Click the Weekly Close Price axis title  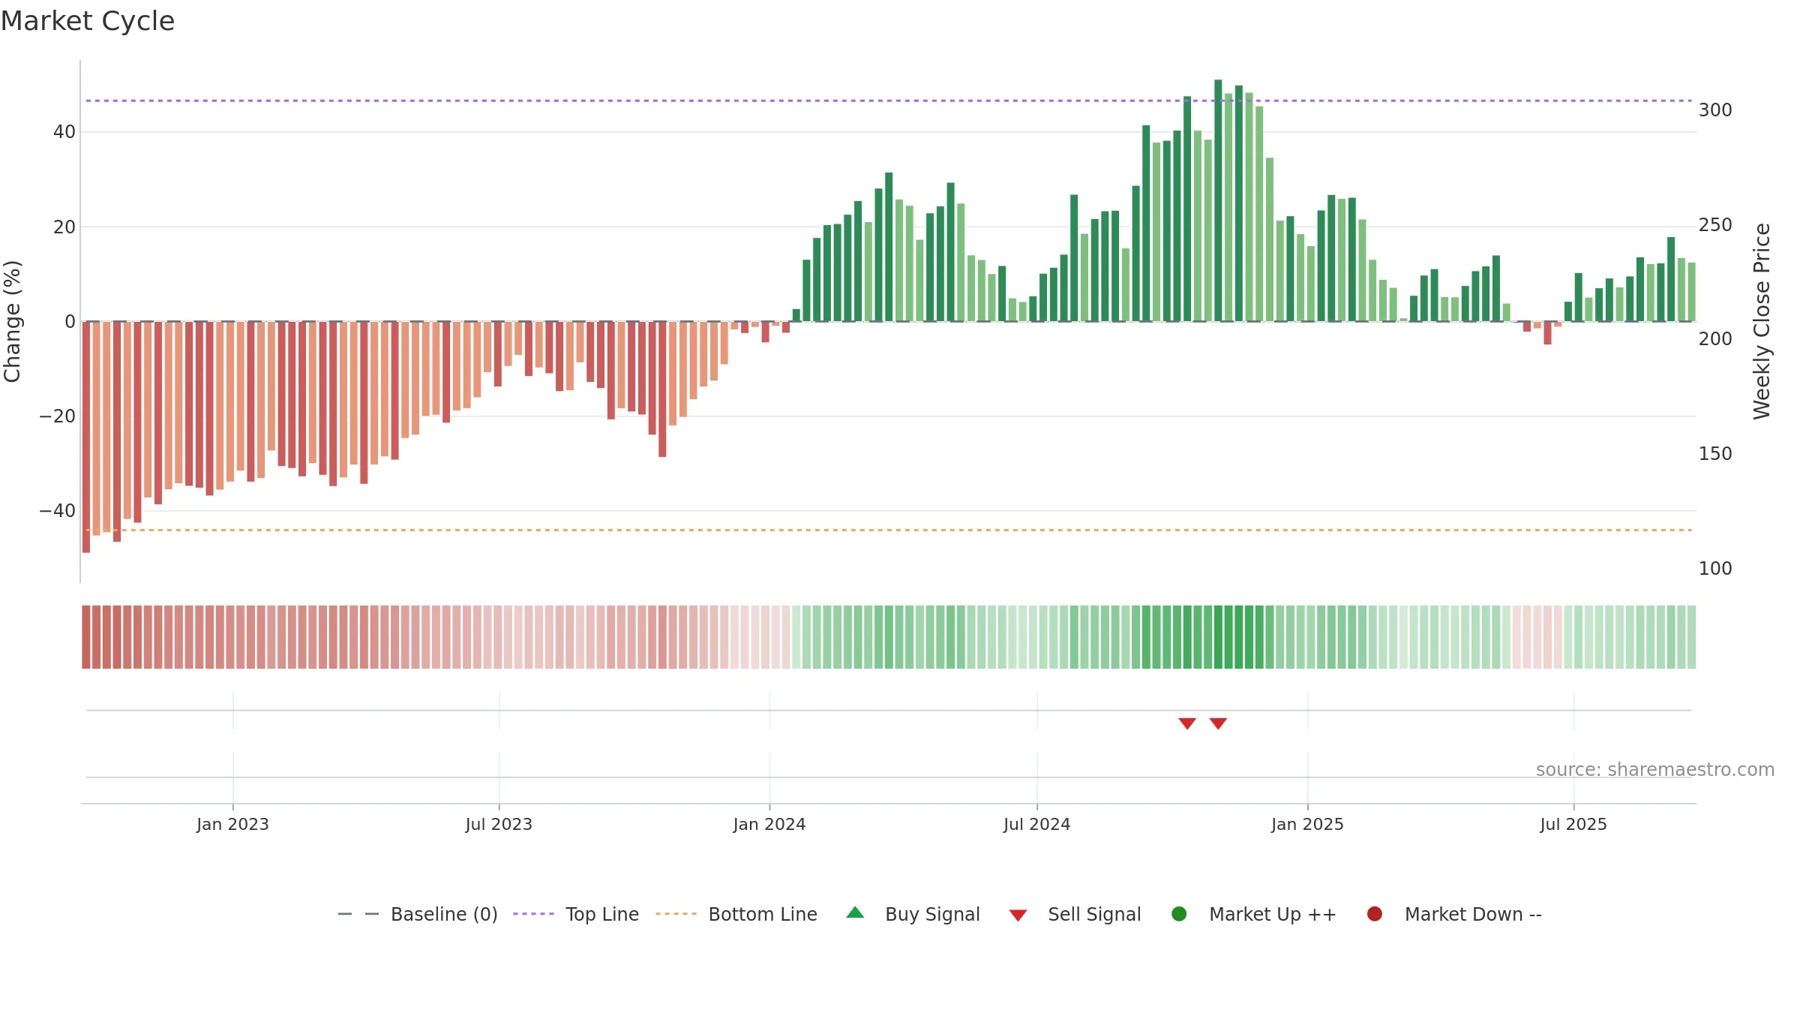click(1762, 321)
